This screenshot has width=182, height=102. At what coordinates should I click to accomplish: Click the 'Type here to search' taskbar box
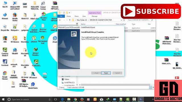(29, 99)
